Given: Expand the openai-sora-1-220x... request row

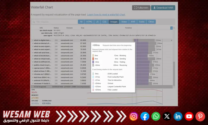Looking at the screenshot, I should [x=33, y=68].
